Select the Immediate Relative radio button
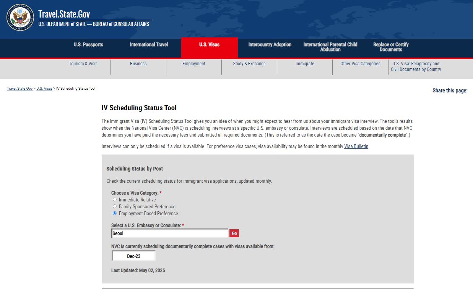The width and height of the screenshot is (473, 293). click(x=115, y=200)
